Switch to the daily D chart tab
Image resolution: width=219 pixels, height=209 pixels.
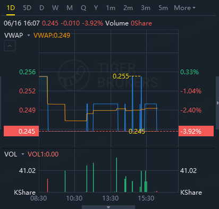[x=41, y=8]
